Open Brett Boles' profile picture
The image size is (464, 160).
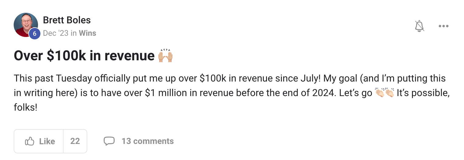[x=26, y=25]
